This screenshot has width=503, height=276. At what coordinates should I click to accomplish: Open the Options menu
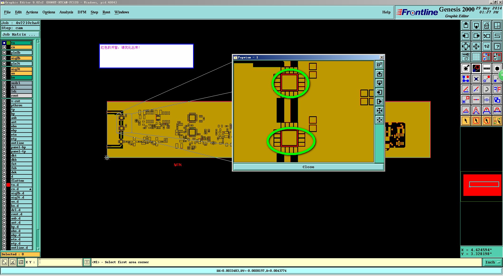tap(49, 12)
